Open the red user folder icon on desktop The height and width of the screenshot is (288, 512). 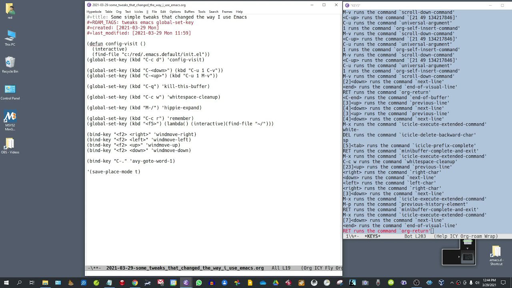(10, 11)
